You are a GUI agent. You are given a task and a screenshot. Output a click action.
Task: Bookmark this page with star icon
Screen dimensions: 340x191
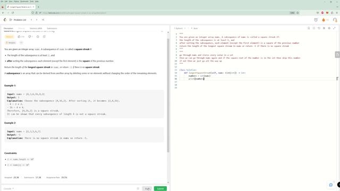297,13
